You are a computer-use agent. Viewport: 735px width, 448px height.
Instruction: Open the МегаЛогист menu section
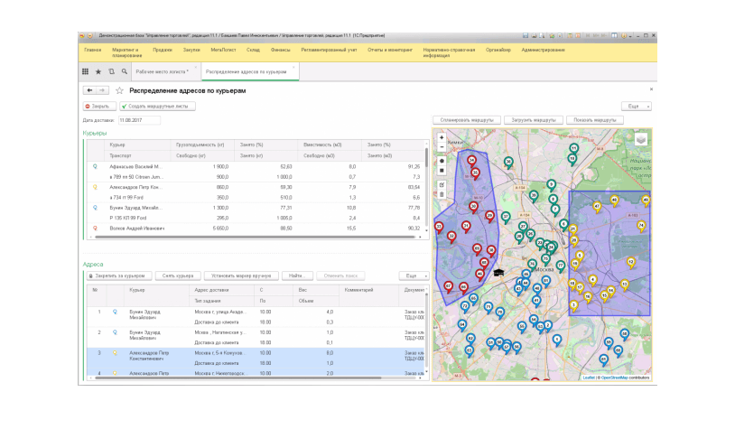223,50
